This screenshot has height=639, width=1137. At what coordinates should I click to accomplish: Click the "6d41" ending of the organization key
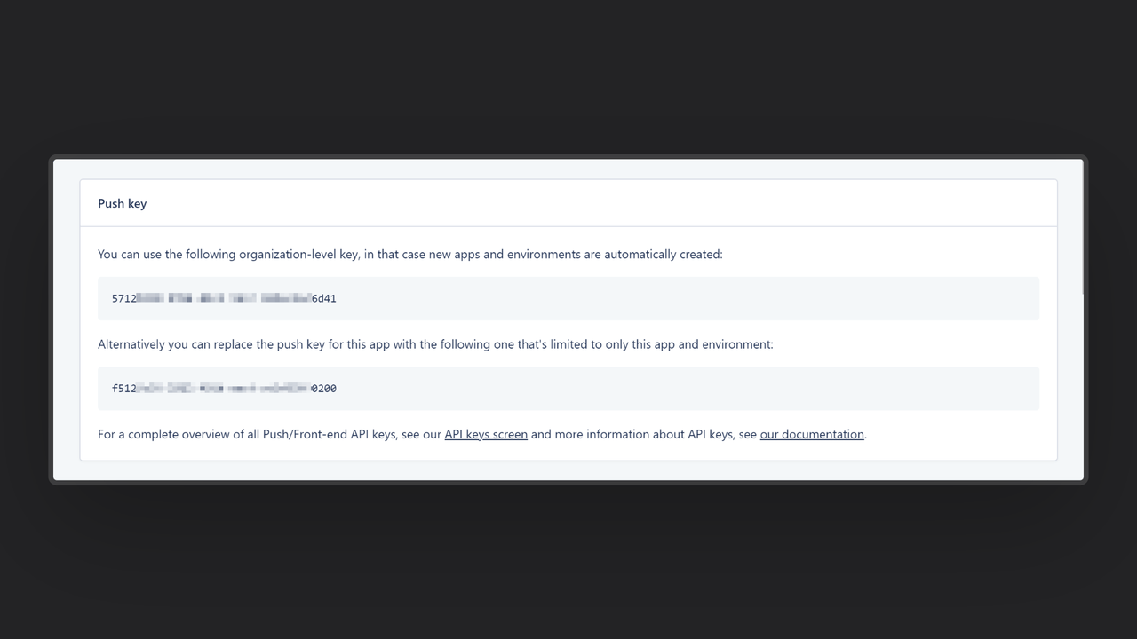click(324, 298)
